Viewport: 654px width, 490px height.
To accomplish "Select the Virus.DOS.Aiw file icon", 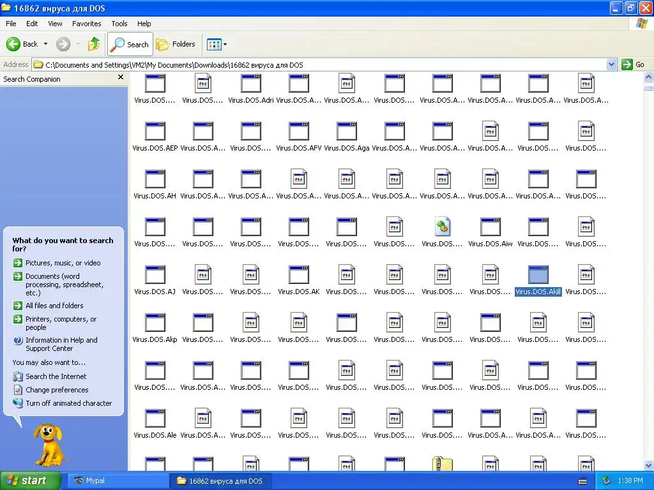I will coord(490,227).
